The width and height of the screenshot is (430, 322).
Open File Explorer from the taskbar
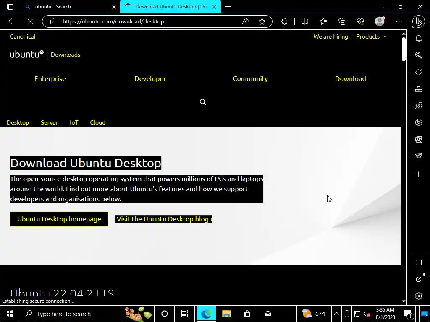[x=226, y=314]
